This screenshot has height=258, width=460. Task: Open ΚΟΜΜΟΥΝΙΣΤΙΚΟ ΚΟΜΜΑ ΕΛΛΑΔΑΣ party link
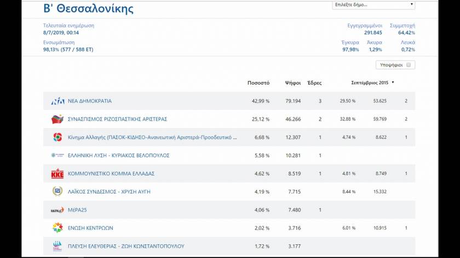[x=111, y=174]
